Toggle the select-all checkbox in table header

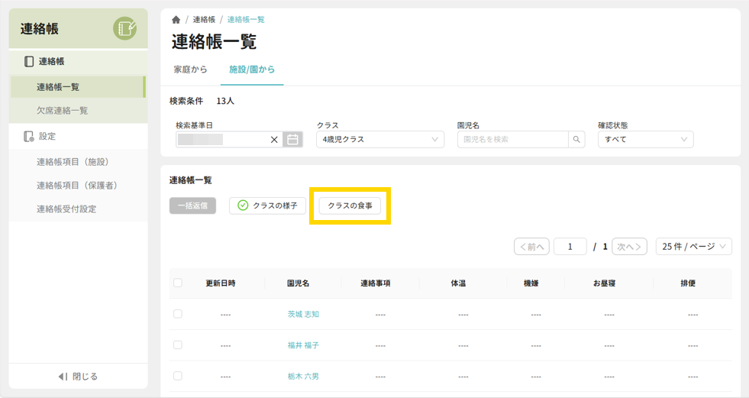pyautogui.click(x=178, y=283)
